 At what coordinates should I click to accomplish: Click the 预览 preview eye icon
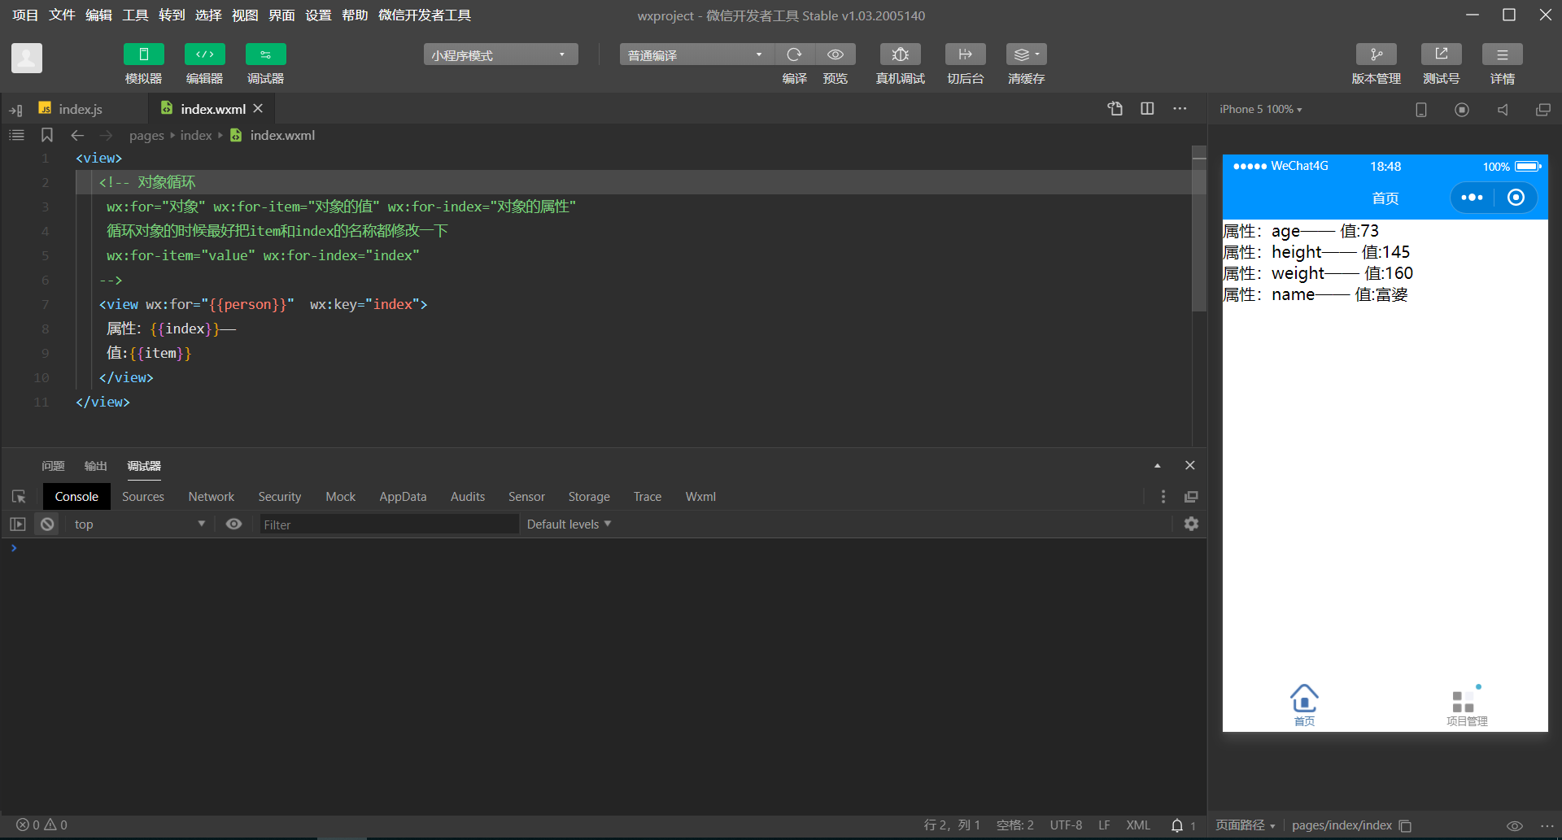click(836, 54)
